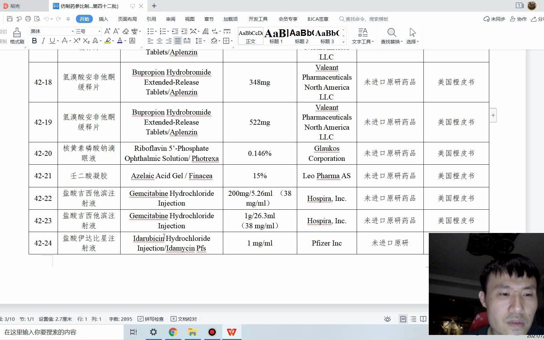Click the Not Synced cloud button
The image size is (544, 340).
click(494, 19)
